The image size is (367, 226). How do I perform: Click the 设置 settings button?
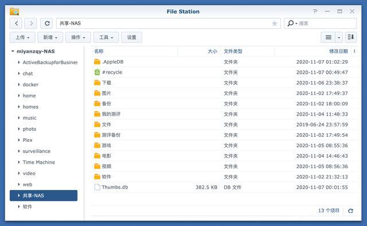point(131,37)
